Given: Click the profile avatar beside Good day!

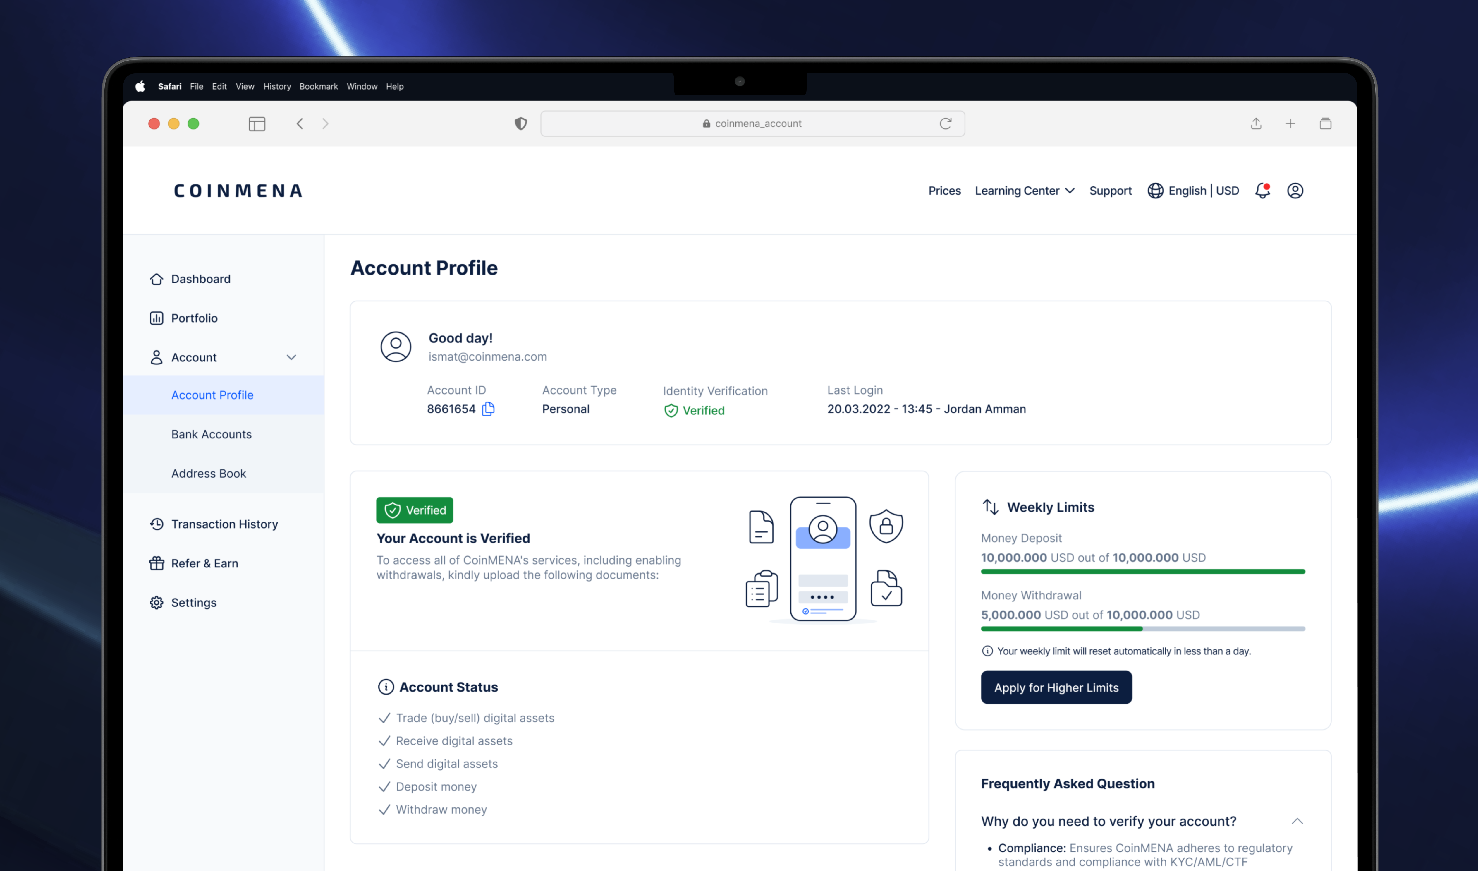Looking at the screenshot, I should [x=396, y=347].
